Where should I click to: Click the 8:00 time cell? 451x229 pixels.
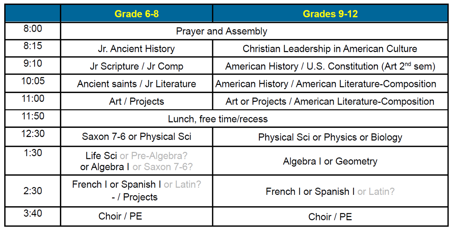coord(32,31)
